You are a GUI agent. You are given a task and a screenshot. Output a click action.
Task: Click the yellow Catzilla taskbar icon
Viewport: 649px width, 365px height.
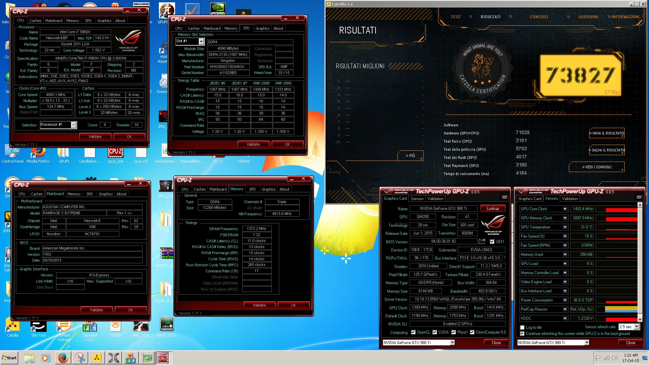coord(97,358)
